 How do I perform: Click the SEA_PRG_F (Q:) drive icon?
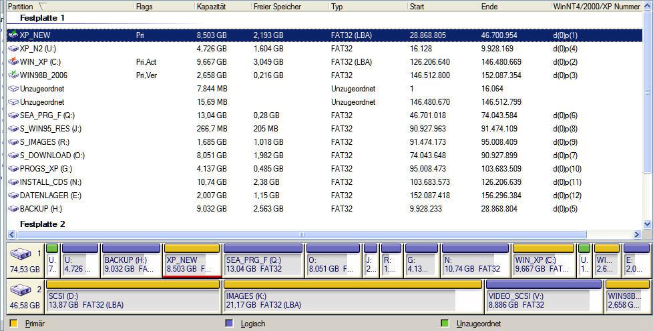pos(13,115)
